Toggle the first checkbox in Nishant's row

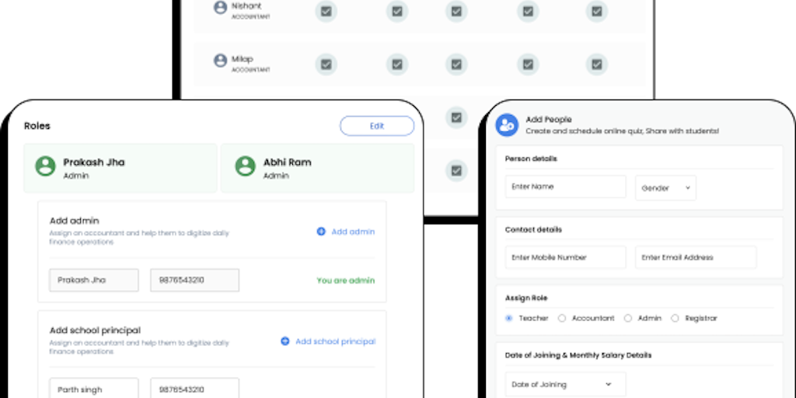tap(326, 11)
